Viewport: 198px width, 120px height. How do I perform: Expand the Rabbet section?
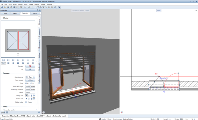click(x=5, y=107)
